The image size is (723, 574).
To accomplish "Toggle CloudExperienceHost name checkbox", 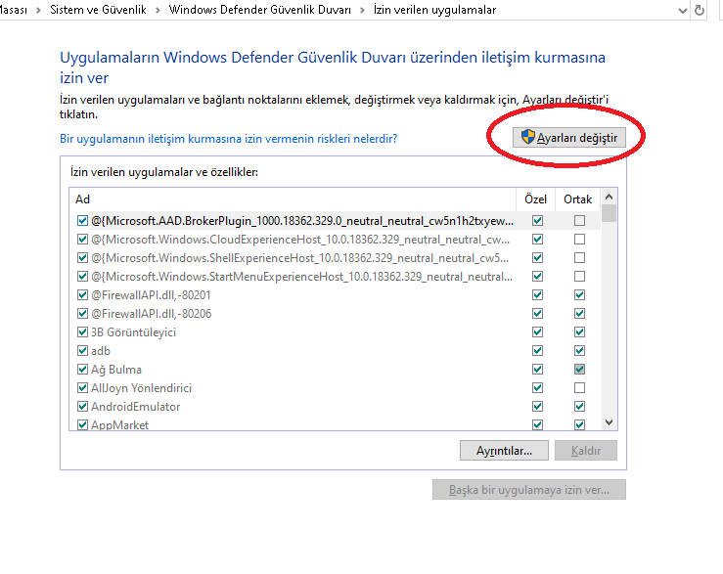I will pyautogui.click(x=82, y=240).
